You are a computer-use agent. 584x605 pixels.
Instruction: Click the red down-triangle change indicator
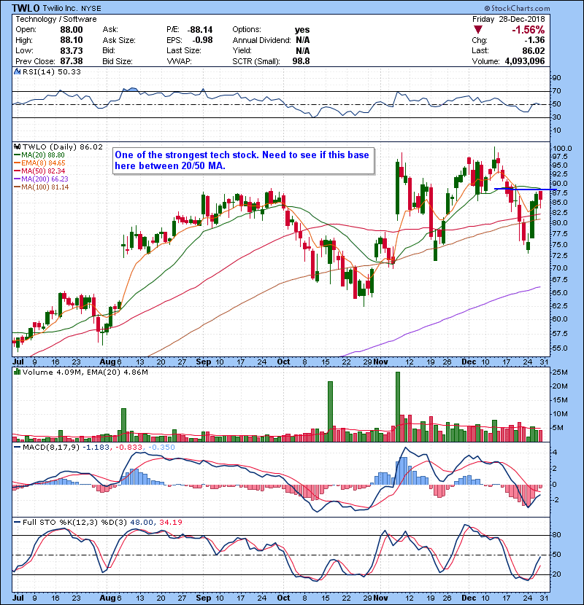[x=478, y=30]
